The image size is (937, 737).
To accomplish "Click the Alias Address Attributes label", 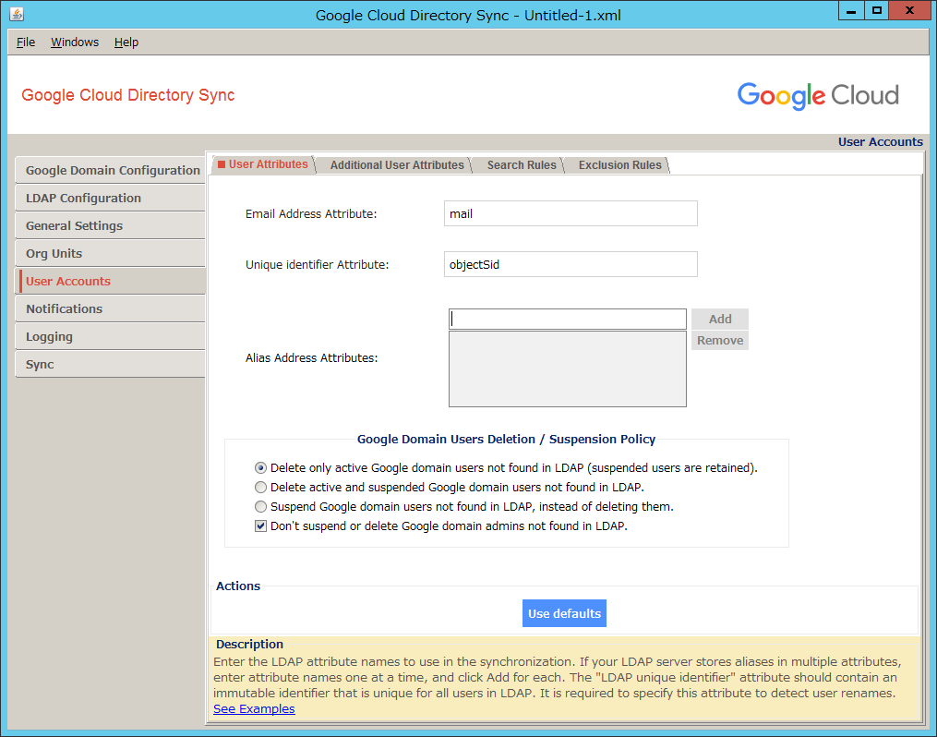I will [311, 358].
